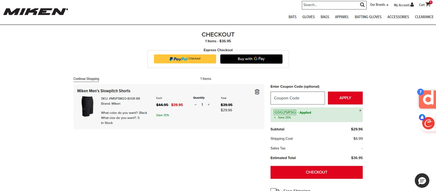
Task: Open the shopping cart icon
Action: pyautogui.click(x=428, y=4)
